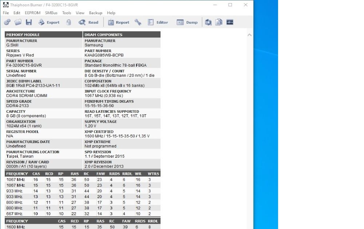Click the 1067 MHz (0,938 ns) value
This screenshot has height=229, width=364.
pos(104,96)
